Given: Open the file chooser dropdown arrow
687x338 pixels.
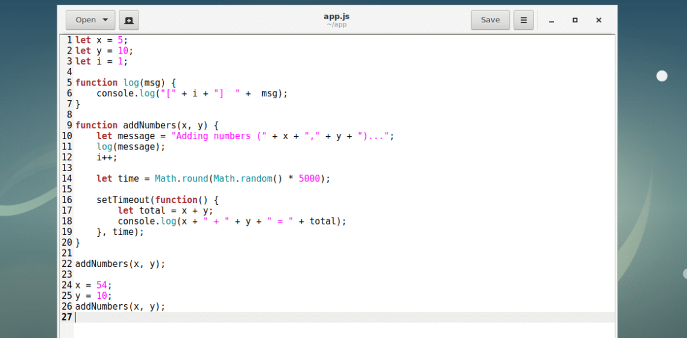Looking at the screenshot, I should click(x=105, y=20).
